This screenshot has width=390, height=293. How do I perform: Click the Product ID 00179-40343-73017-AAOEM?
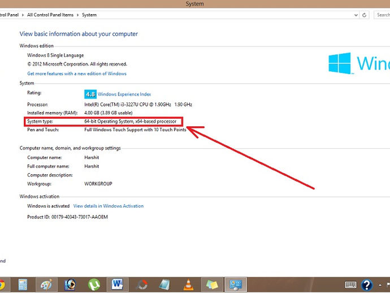click(67, 217)
